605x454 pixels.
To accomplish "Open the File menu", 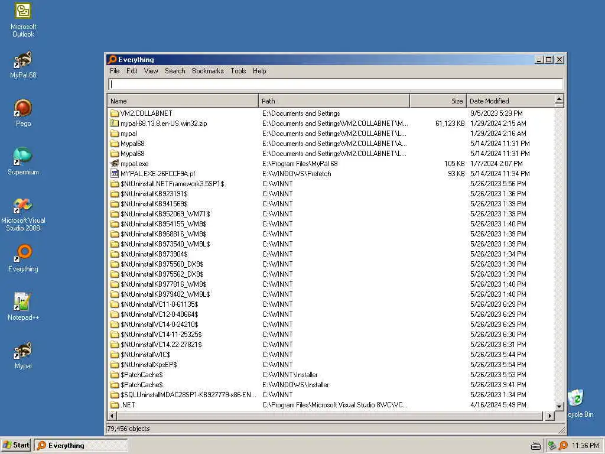I will click(115, 71).
